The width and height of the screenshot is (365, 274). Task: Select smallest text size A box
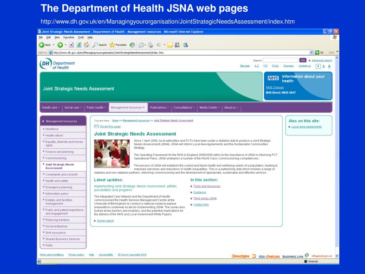coord(318,66)
